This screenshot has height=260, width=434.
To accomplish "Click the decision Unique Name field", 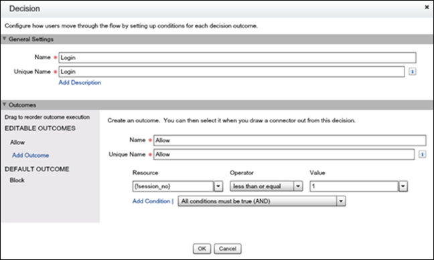I will click(232, 72).
